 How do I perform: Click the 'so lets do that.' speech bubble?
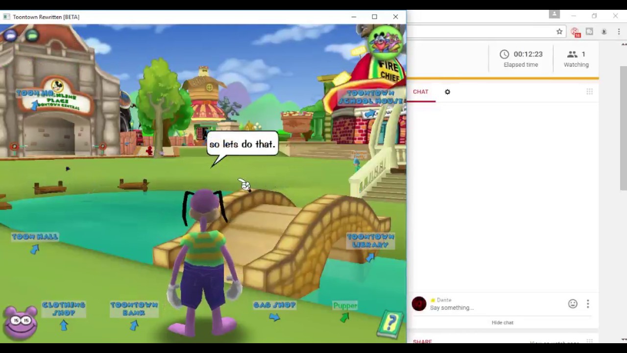tap(242, 144)
